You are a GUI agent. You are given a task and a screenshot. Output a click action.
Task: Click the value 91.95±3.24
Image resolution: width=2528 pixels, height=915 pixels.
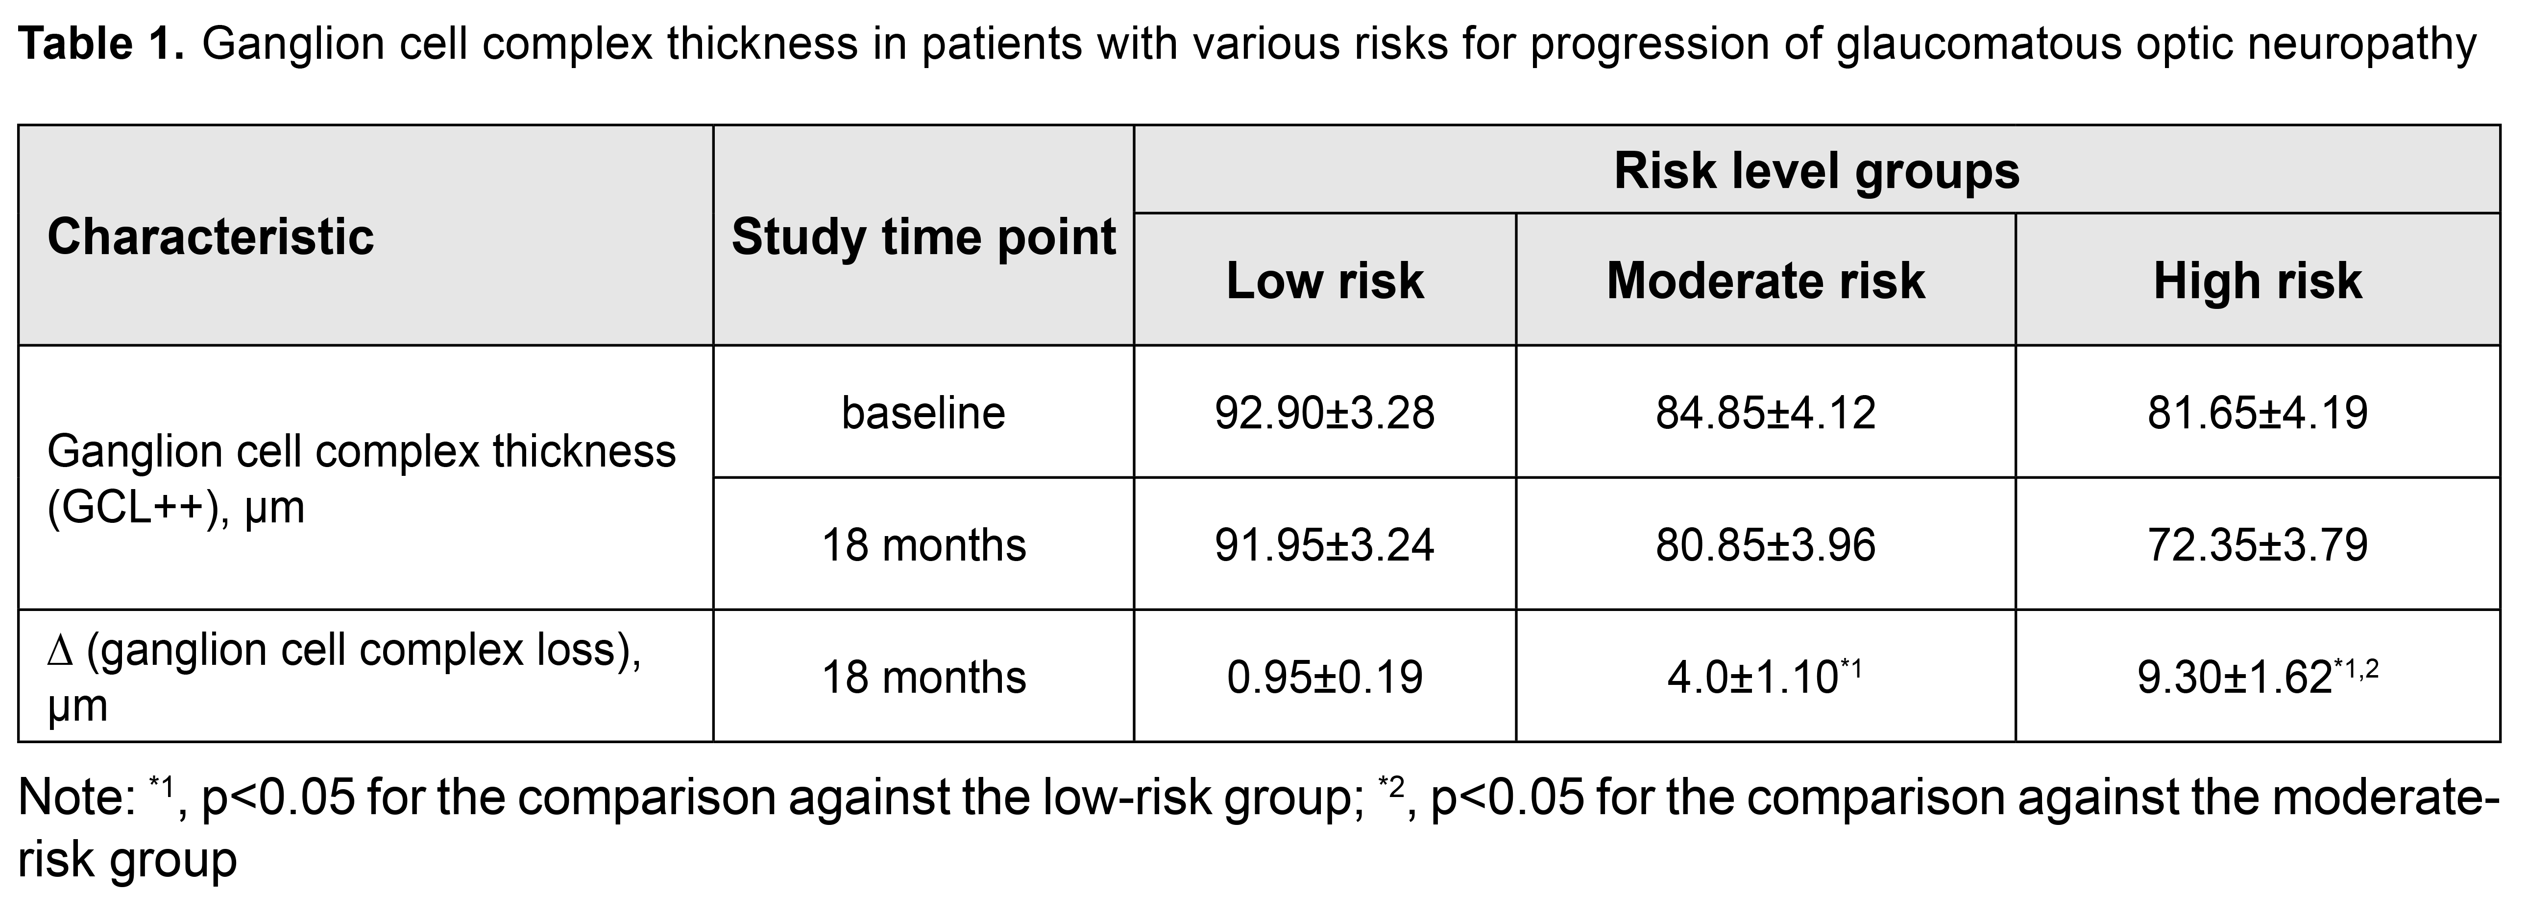pyautogui.click(x=1324, y=545)
